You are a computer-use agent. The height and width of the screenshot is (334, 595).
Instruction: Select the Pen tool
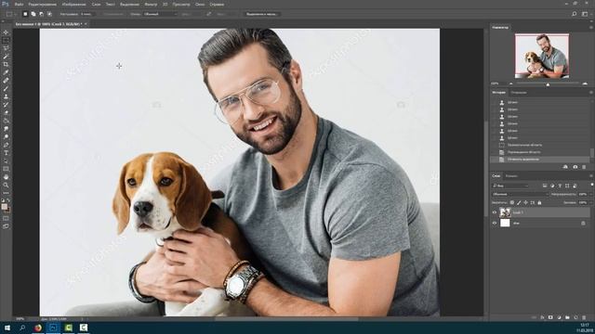6,145
